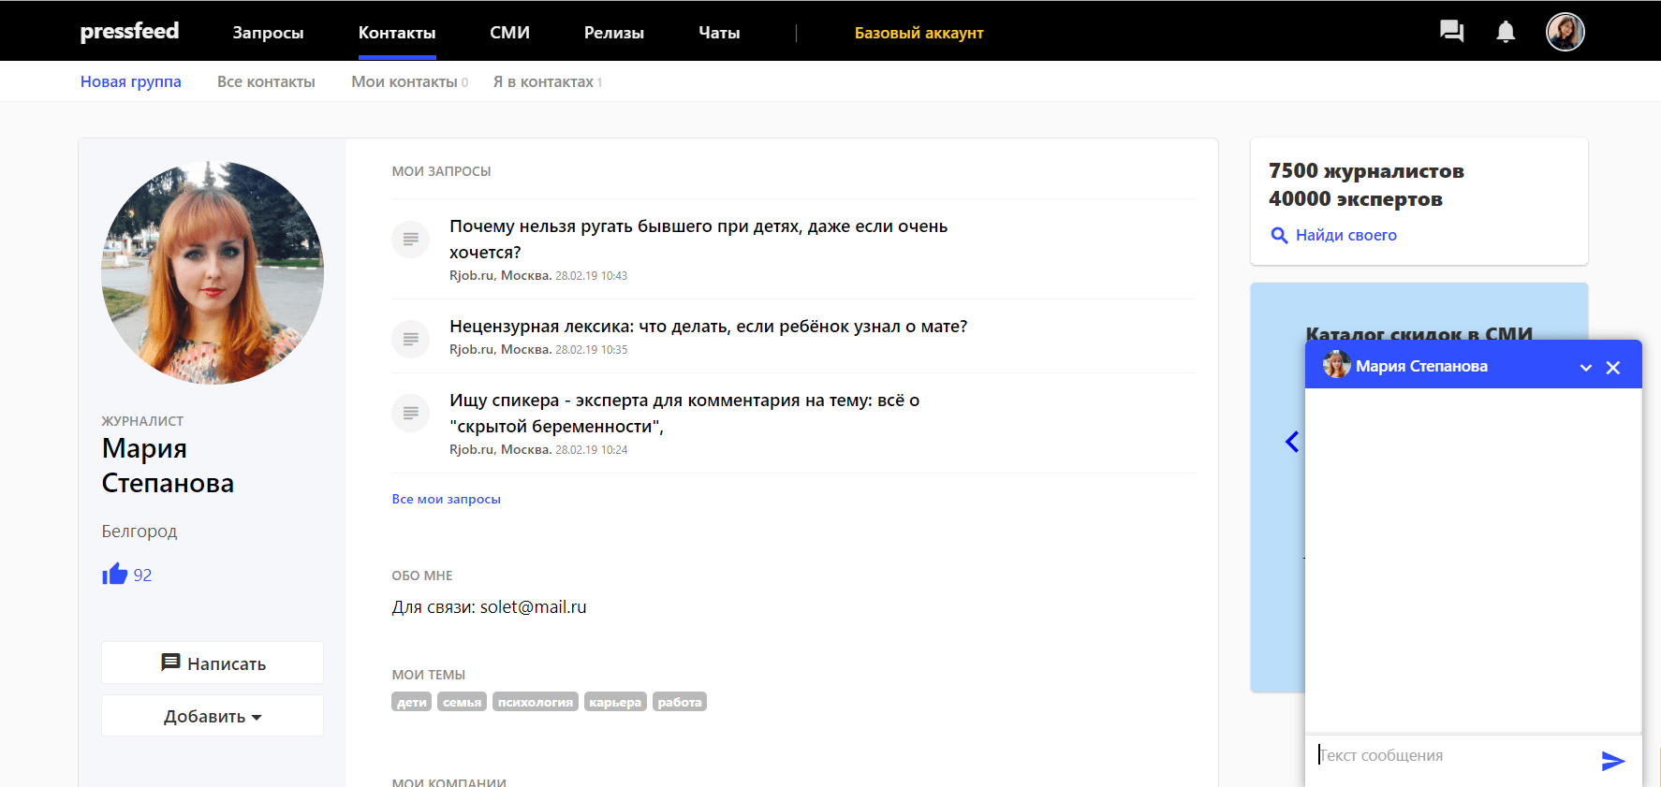Open the notifications bell
Viewport: 1661px width, 787px height.
coord(1506,32)
